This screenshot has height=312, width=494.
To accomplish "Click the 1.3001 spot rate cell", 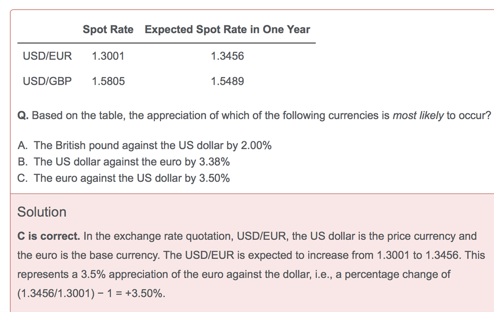I will point(108,56).
